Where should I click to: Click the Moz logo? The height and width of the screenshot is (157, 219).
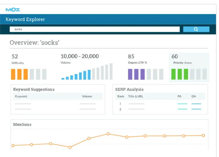pos(13,10)
